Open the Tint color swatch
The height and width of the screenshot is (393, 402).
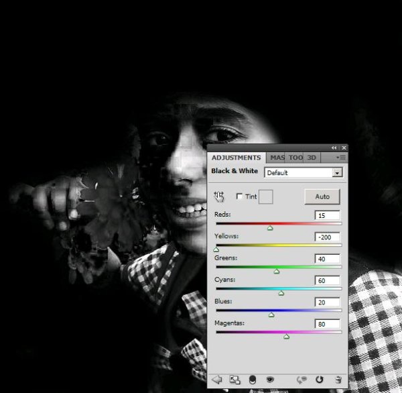click(266, 197)
